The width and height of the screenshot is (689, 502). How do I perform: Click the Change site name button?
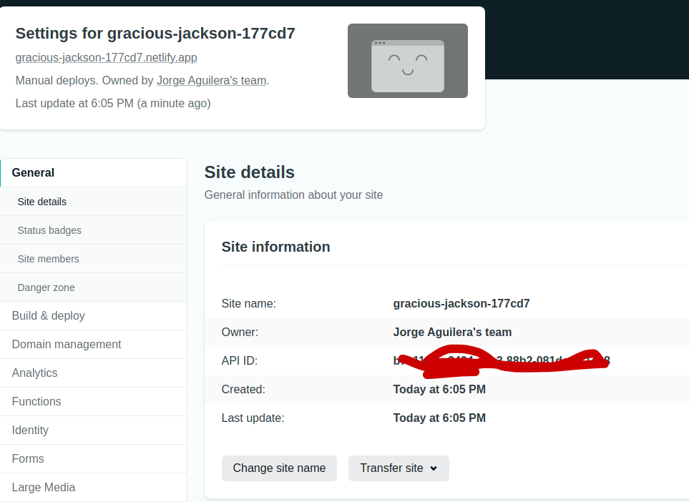pos(279,468)
